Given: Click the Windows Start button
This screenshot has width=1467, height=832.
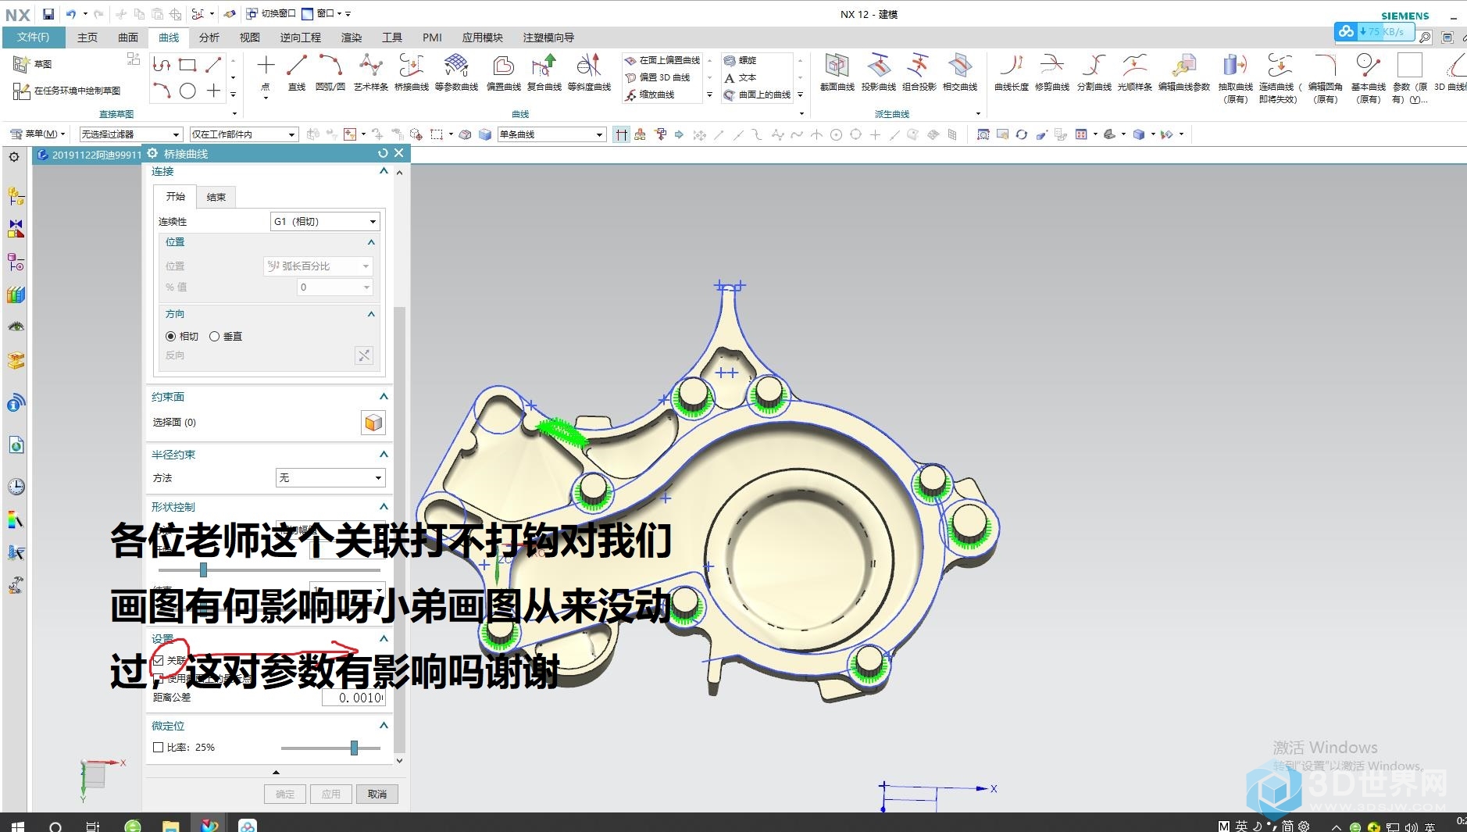Looking at the screenshot, I should (18, 826).
